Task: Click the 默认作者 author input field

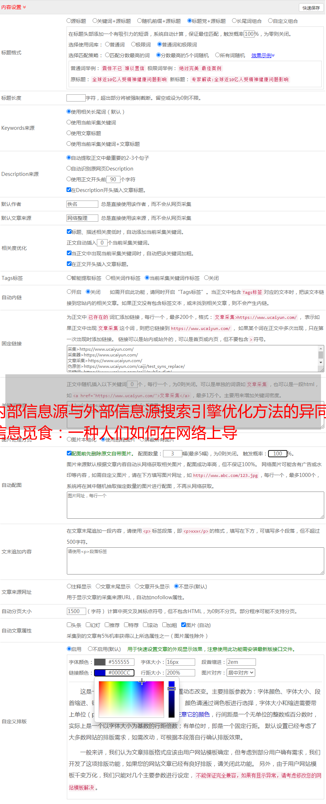Action: click(x=83, y=204)
